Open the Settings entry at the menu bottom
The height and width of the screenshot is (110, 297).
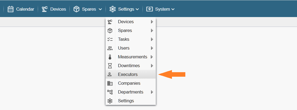(126, 101)
